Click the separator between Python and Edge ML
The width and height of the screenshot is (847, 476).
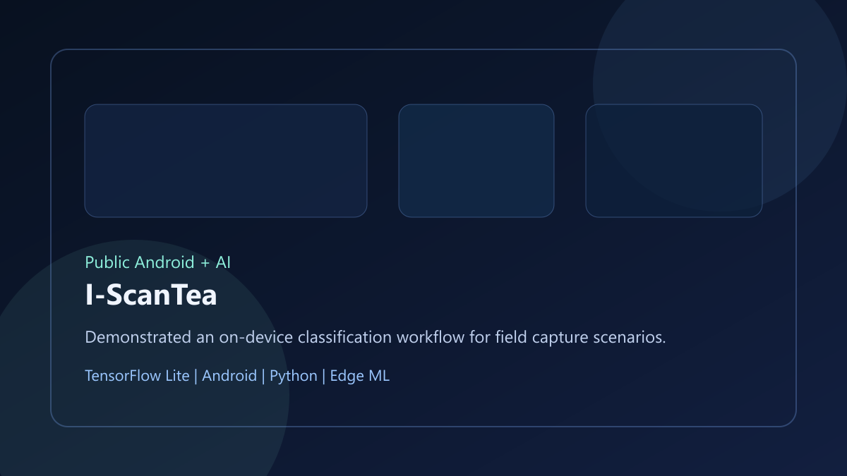[x=324, y=376]
